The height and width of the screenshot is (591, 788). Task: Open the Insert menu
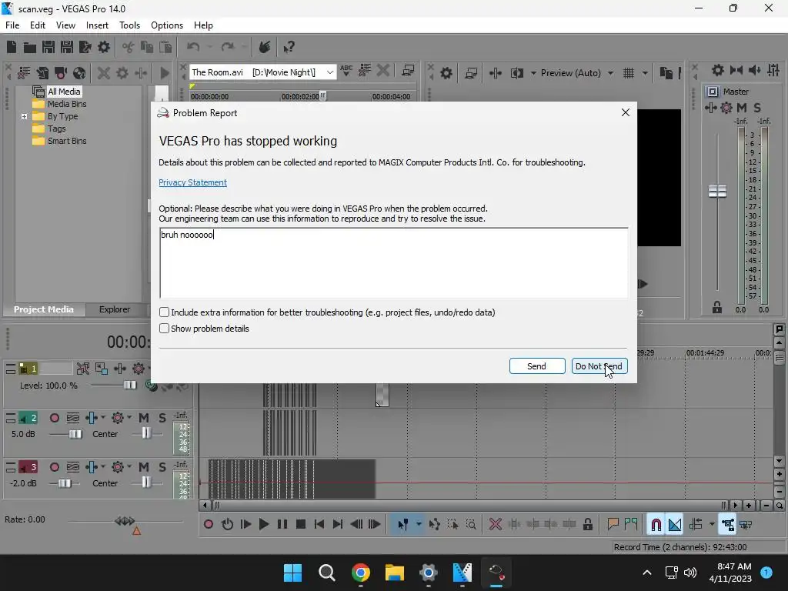click(x=97, y=25)
